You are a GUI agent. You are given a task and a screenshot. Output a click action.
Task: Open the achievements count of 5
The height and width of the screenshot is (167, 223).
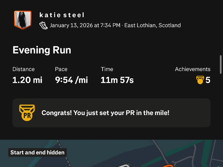point(208,80)
